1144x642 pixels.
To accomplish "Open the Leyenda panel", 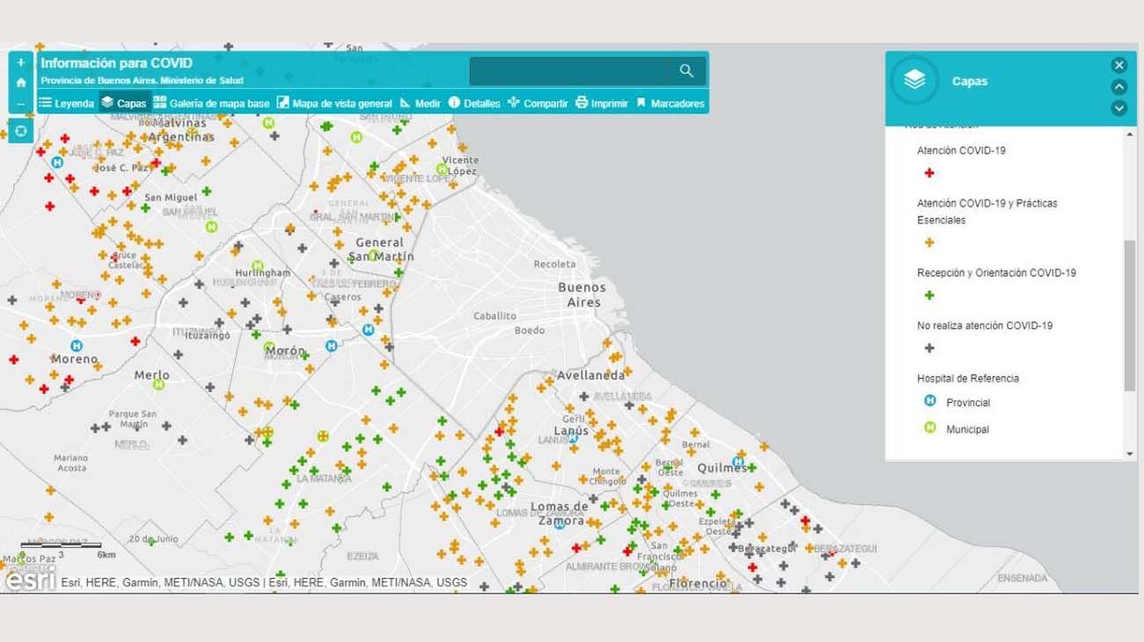I will click(x=66, y=103).
